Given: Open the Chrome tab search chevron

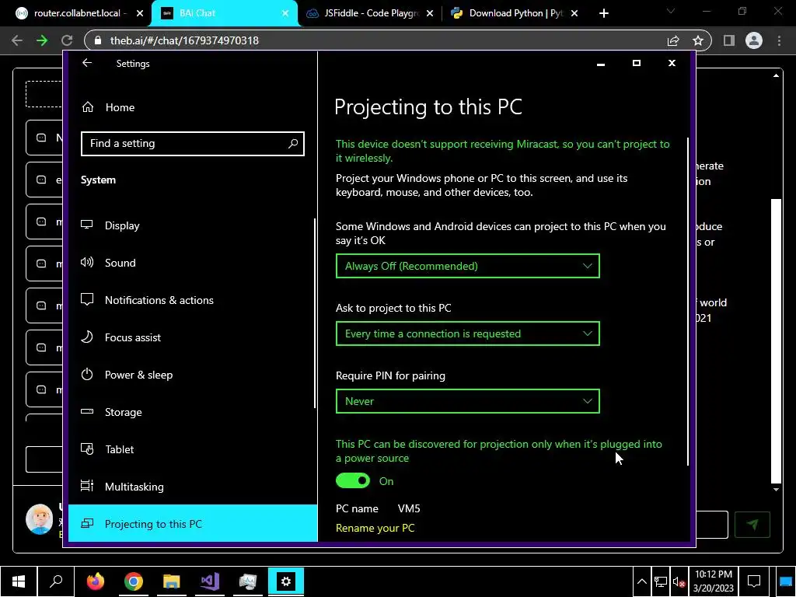Looking at the screenshot, I should 671,11.
